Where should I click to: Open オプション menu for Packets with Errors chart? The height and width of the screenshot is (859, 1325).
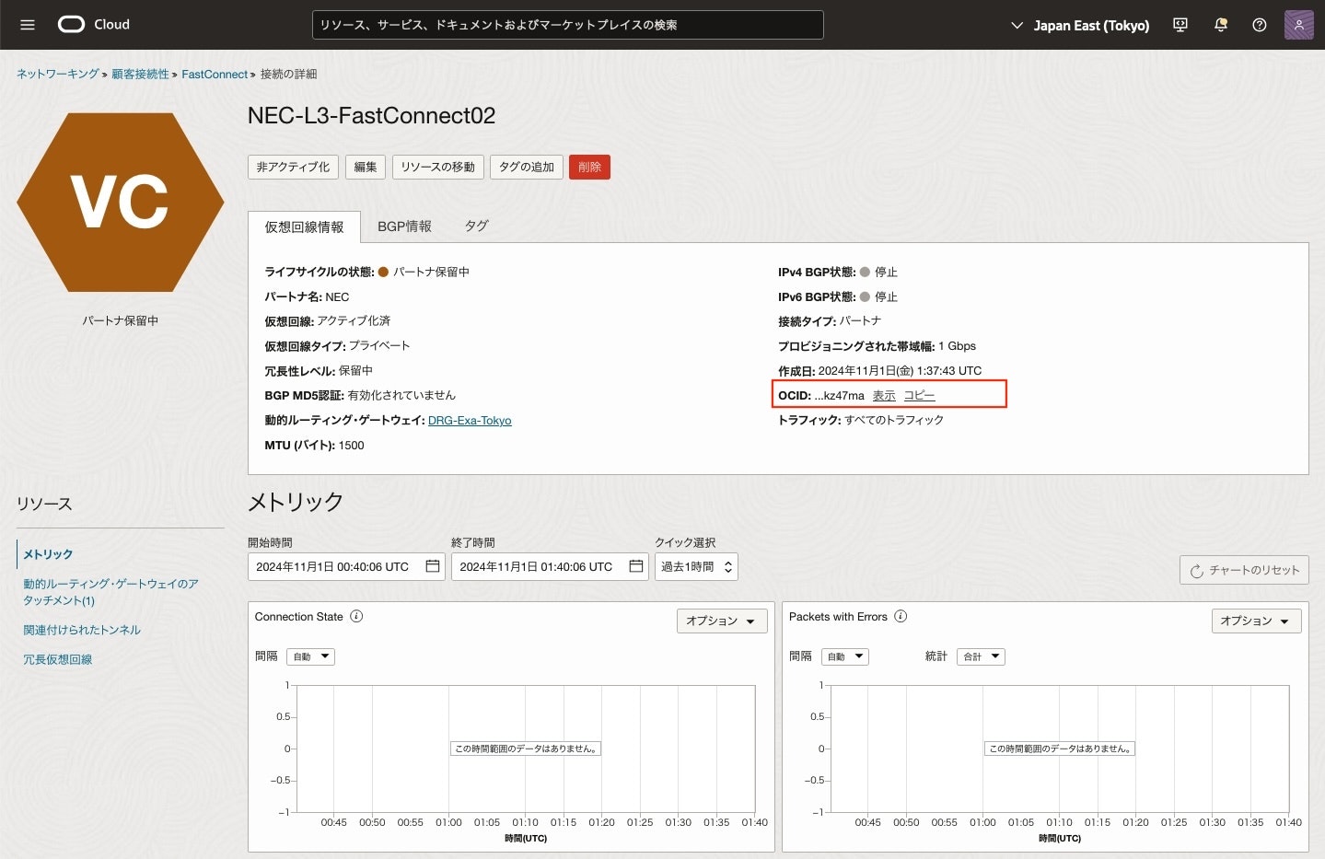coord(1256,621)
